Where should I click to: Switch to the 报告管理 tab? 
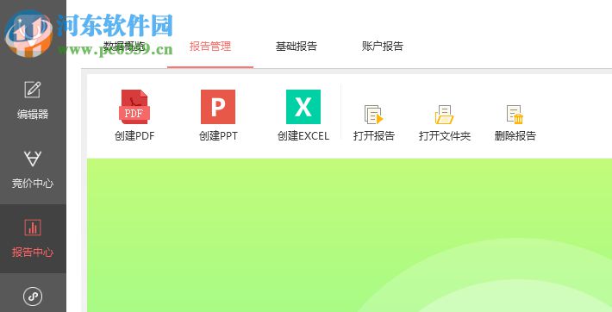(x=210, y=46)
